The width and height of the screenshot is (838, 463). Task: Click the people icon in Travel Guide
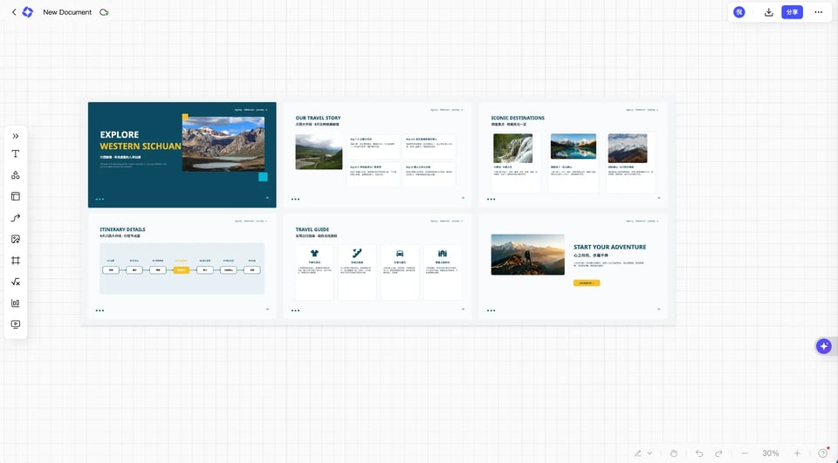pyautogui.click(x=443, y=254)
